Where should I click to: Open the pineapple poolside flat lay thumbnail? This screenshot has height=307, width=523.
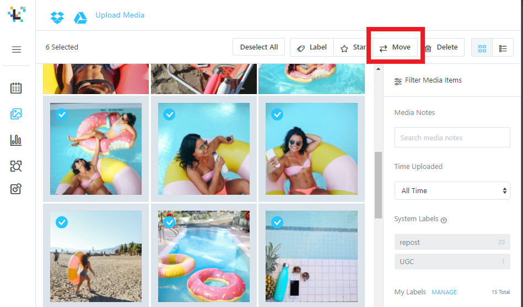click(x=311, y=256)
